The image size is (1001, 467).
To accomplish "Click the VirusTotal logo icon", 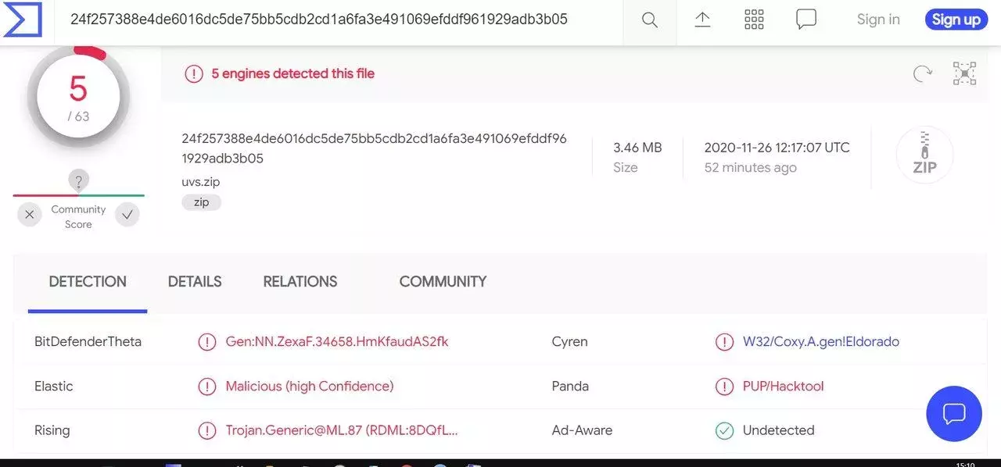I will [x=23, y=20].
